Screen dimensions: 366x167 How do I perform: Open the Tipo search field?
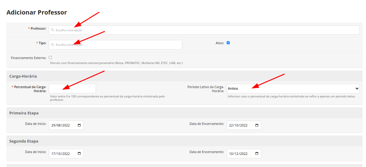pyautogui.click(x=115, y=45)
